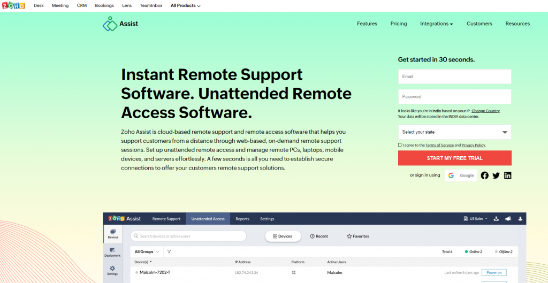The height and width of the screenshot is (283, 548).
Task: Click the Malcolm-7202-T device name
Action: coord(155,272)
